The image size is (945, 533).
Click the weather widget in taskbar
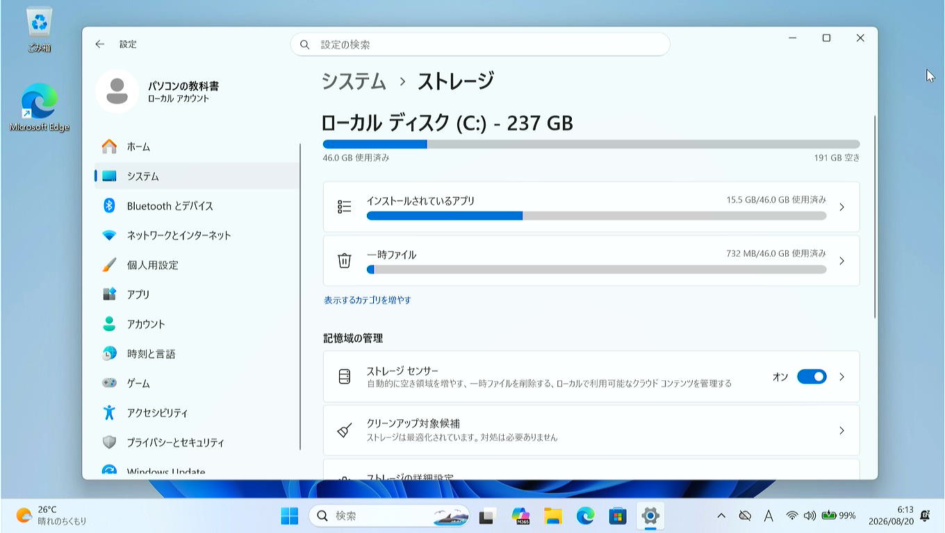pos(52,516)
